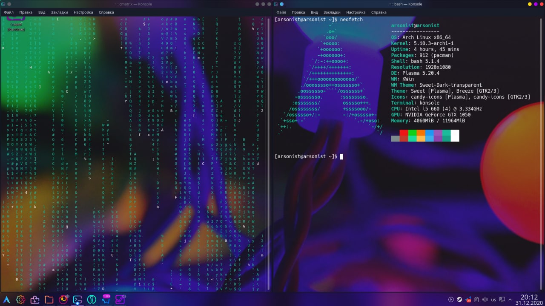Click the 'neofetch' command text

pyautogui.click(x=351, y=20)
